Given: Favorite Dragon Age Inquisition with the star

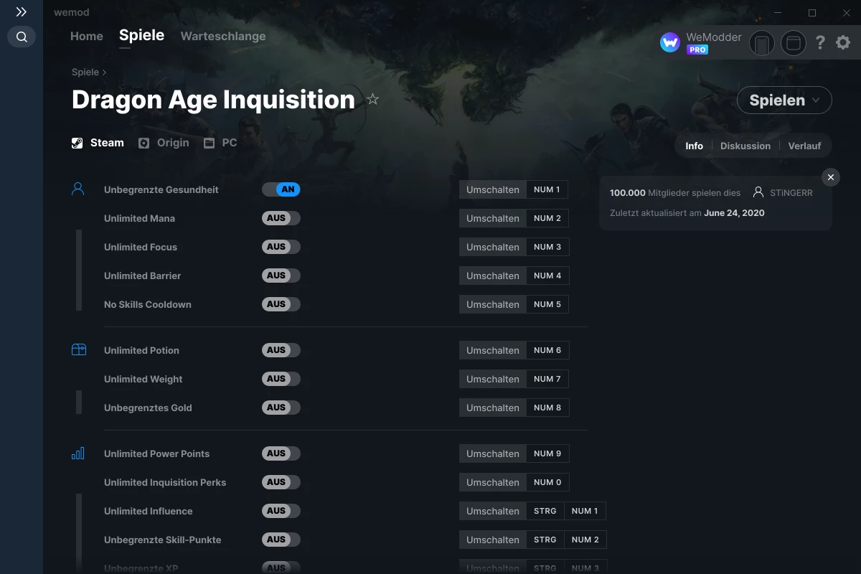Looking at the screenshot, I should coord(372,100).
